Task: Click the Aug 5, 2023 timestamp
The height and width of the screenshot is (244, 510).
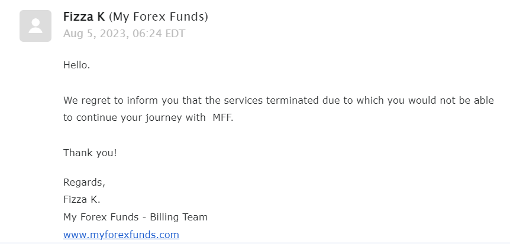Action: (x=124, y=34)
